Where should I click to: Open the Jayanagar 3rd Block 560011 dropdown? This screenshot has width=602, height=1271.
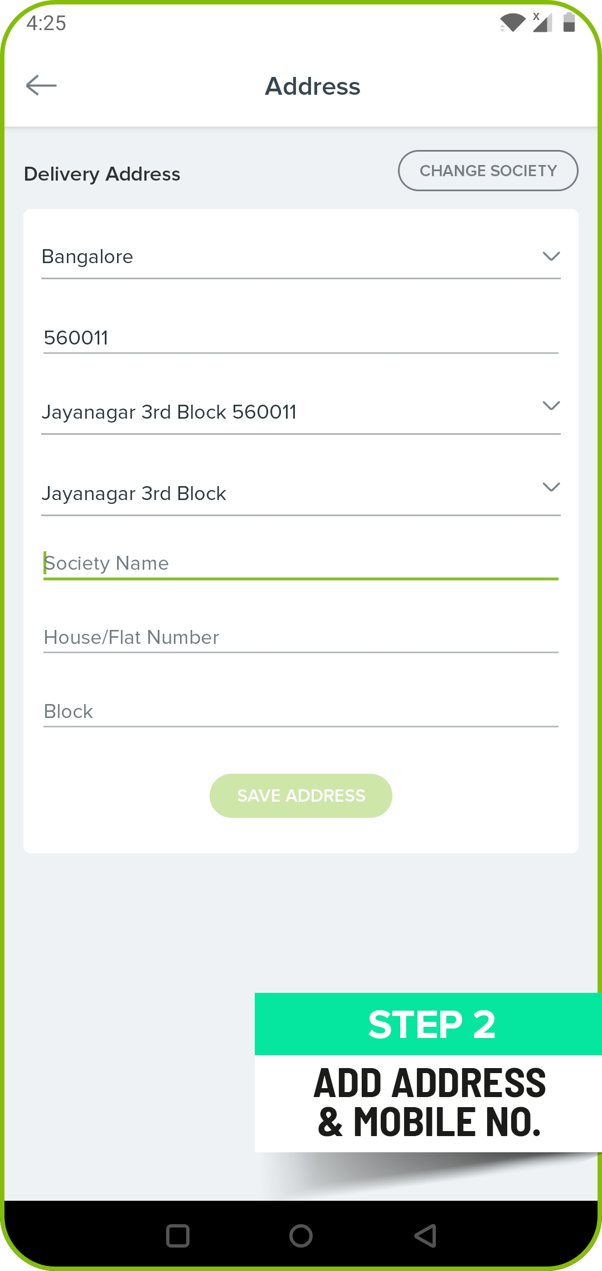coord(301,411)
